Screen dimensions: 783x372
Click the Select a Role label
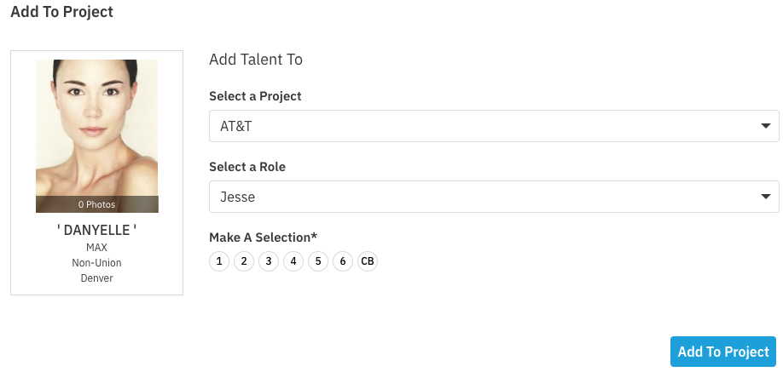(x=247, y=167)
